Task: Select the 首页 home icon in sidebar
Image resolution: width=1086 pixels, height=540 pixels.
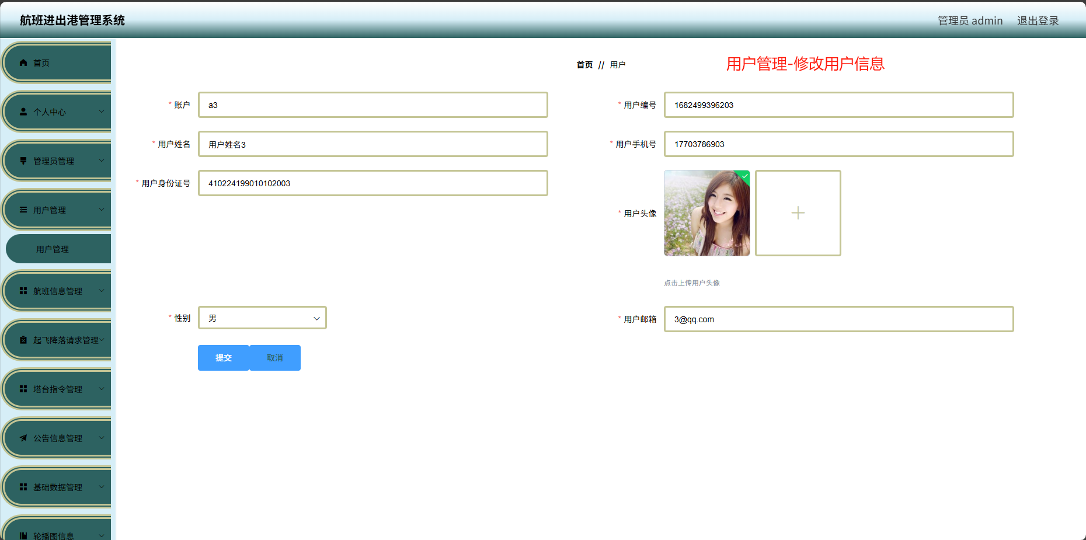Action: (x=24, y=62)
